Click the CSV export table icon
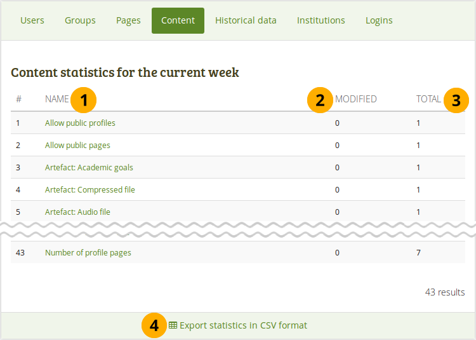This screenshot has width=476, height=340. [173, 325]
